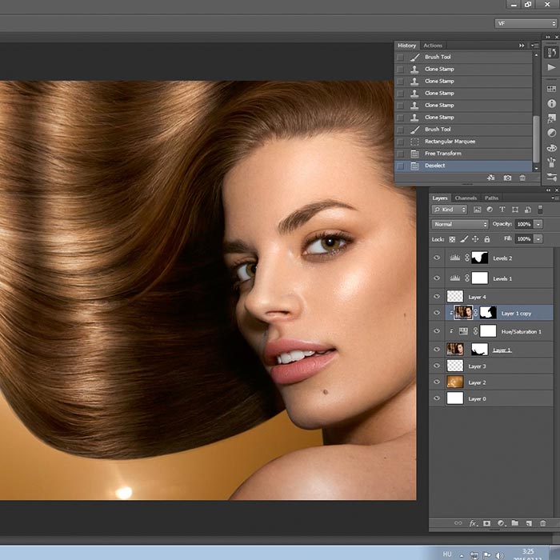The image size is (560, 560).
Task: Switch to the Actions tab
Action: tap(433, 46)
